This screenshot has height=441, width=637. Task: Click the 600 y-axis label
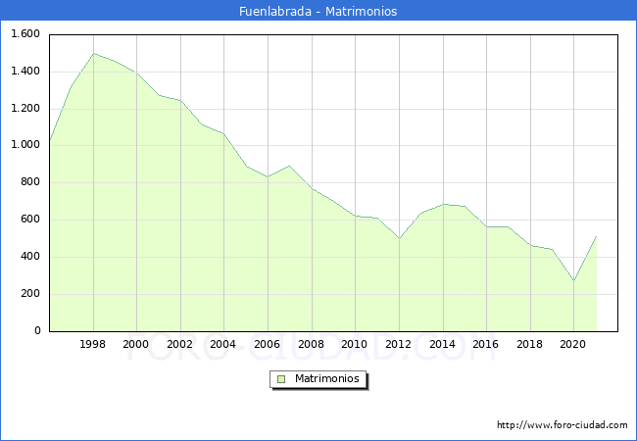tap(30, 220)
